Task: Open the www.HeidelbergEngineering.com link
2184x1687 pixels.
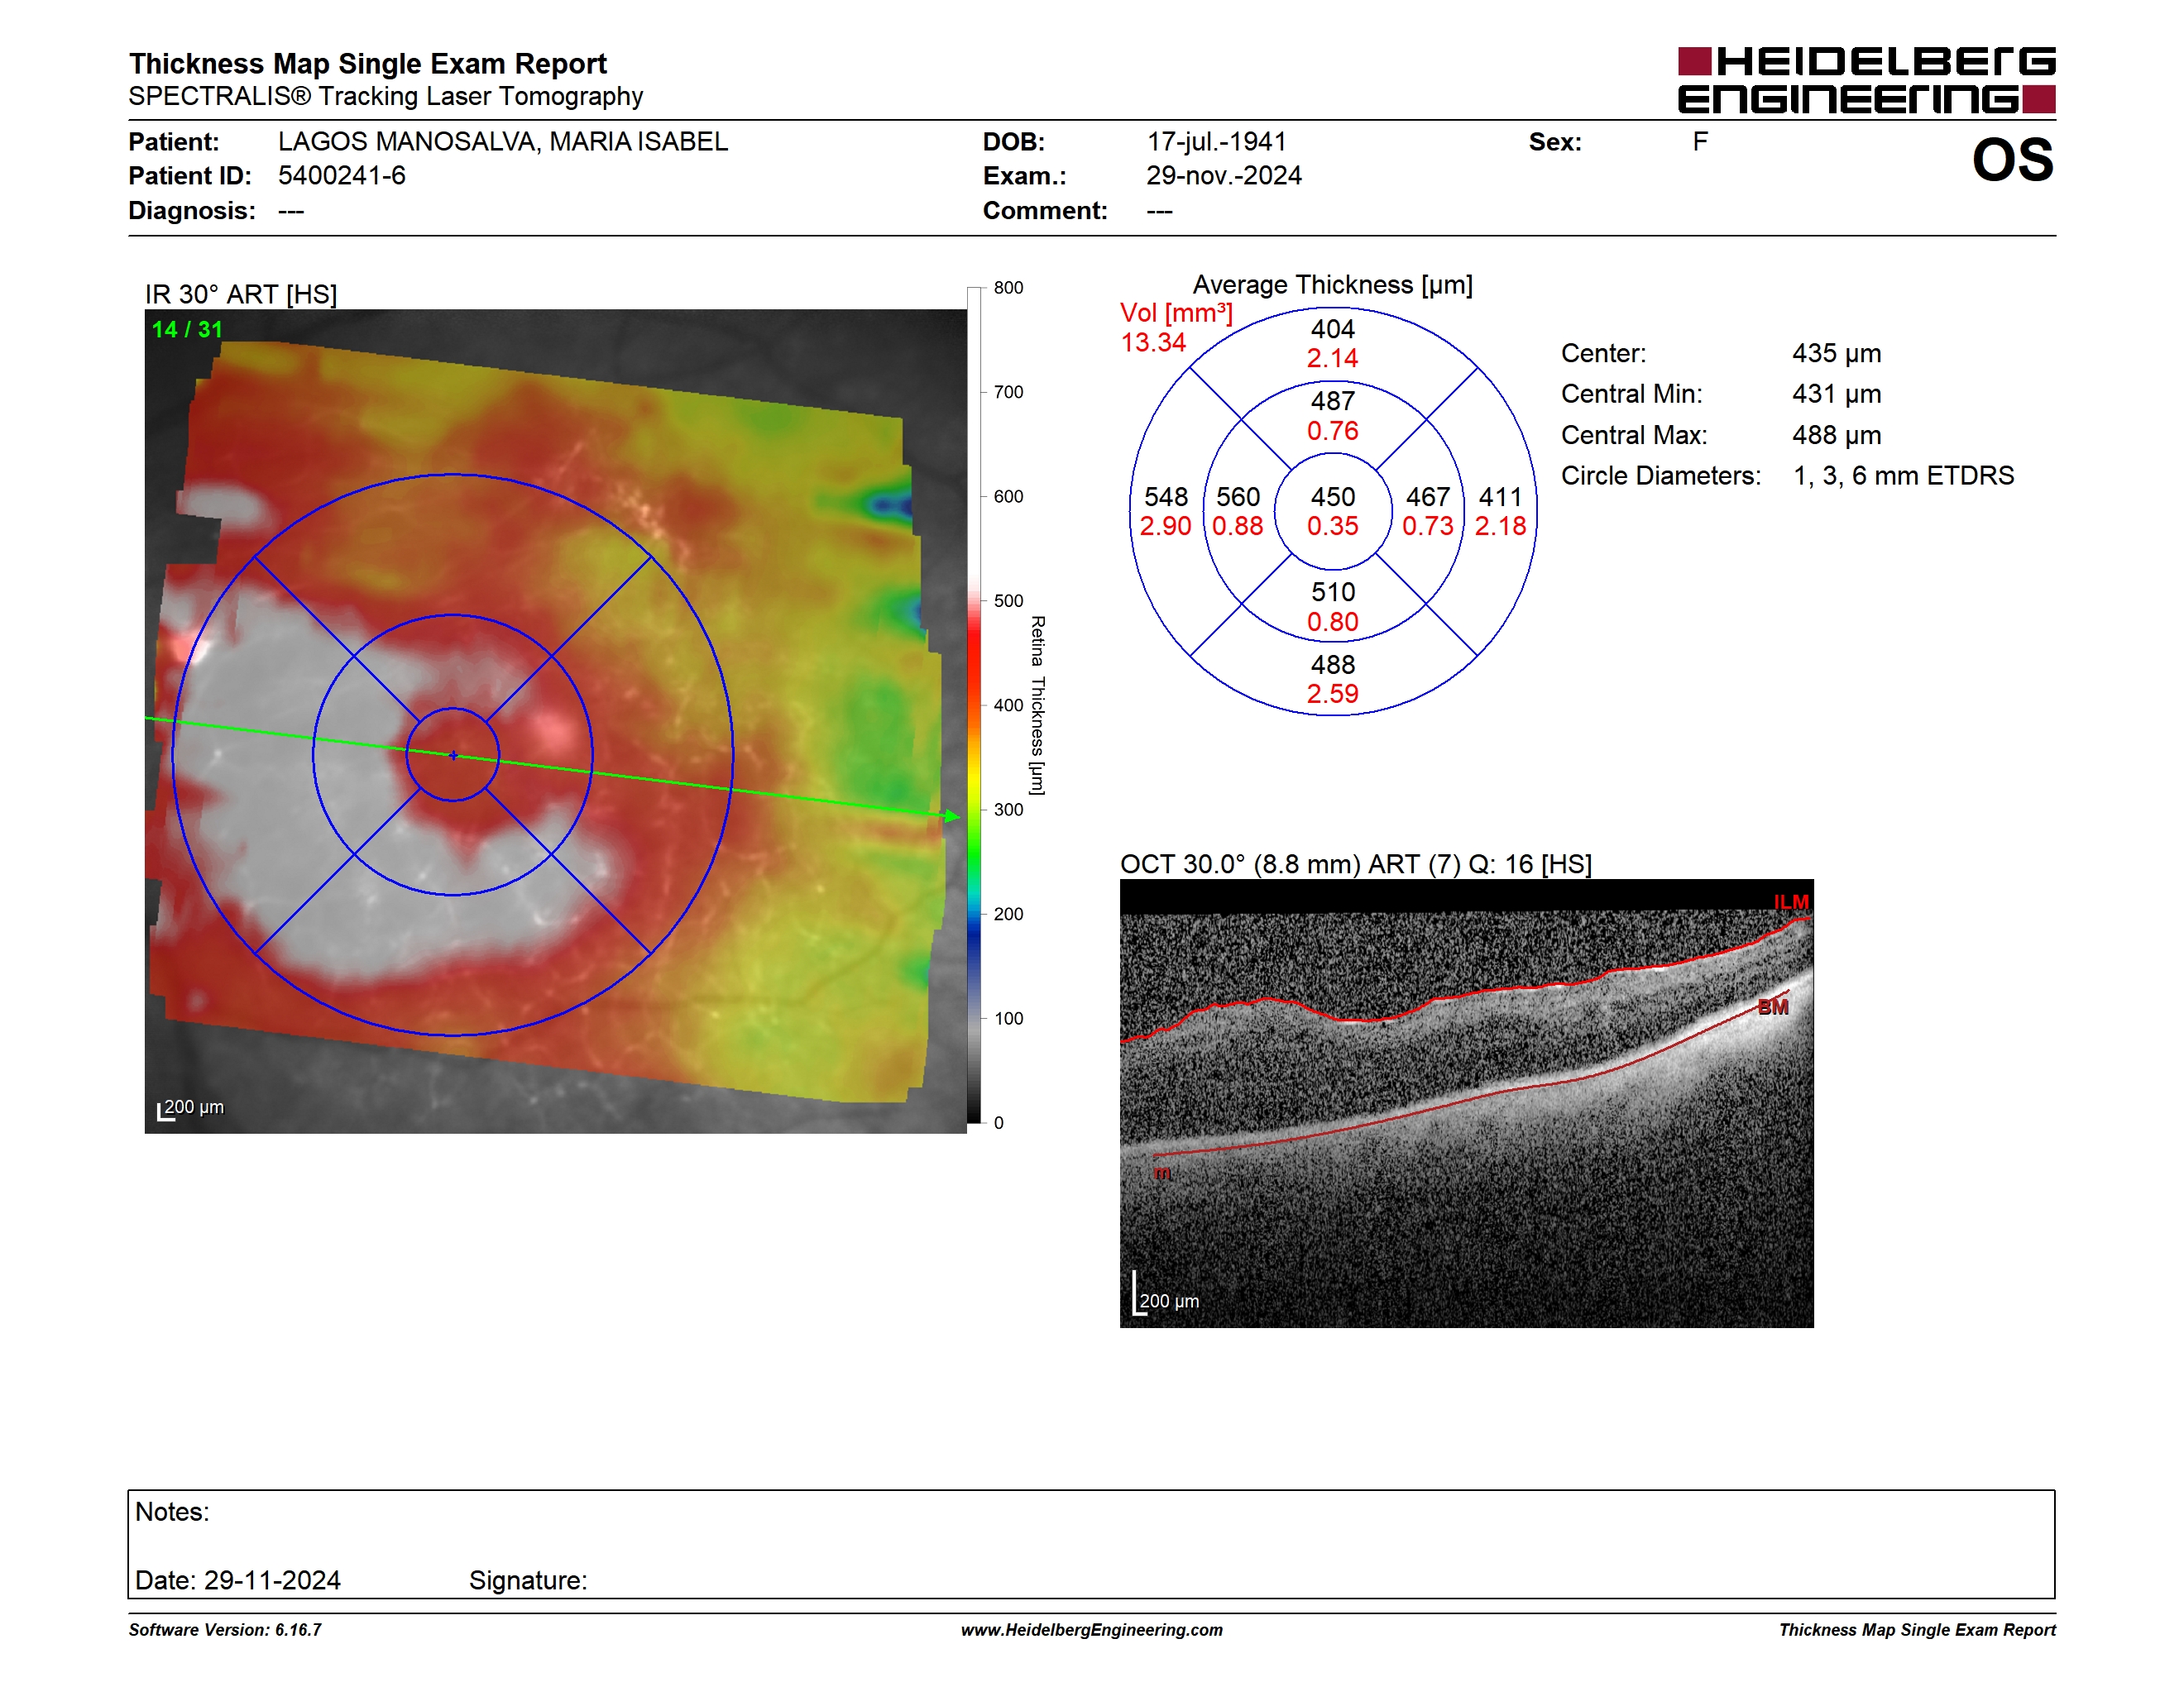Action: [1092, 1630]
